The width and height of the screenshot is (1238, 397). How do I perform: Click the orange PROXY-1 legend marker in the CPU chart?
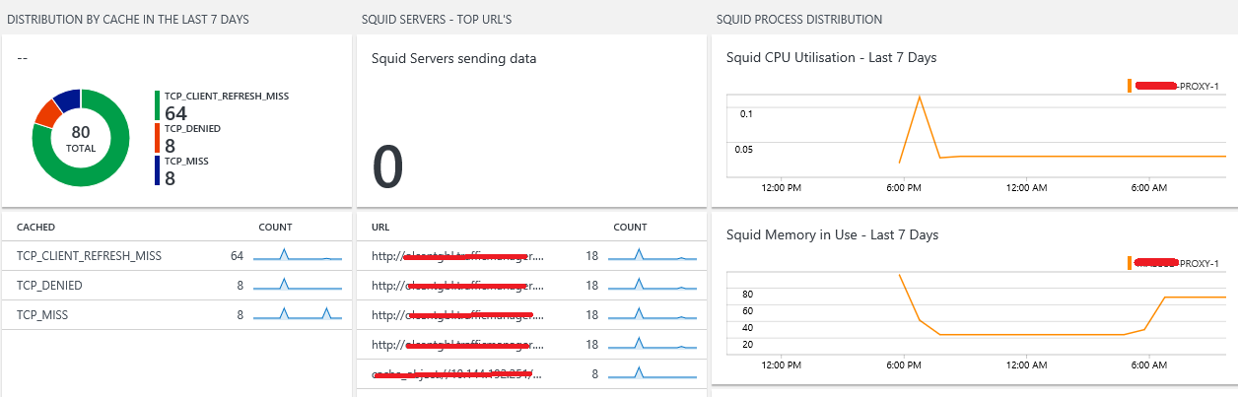[x=1130, y=86]
